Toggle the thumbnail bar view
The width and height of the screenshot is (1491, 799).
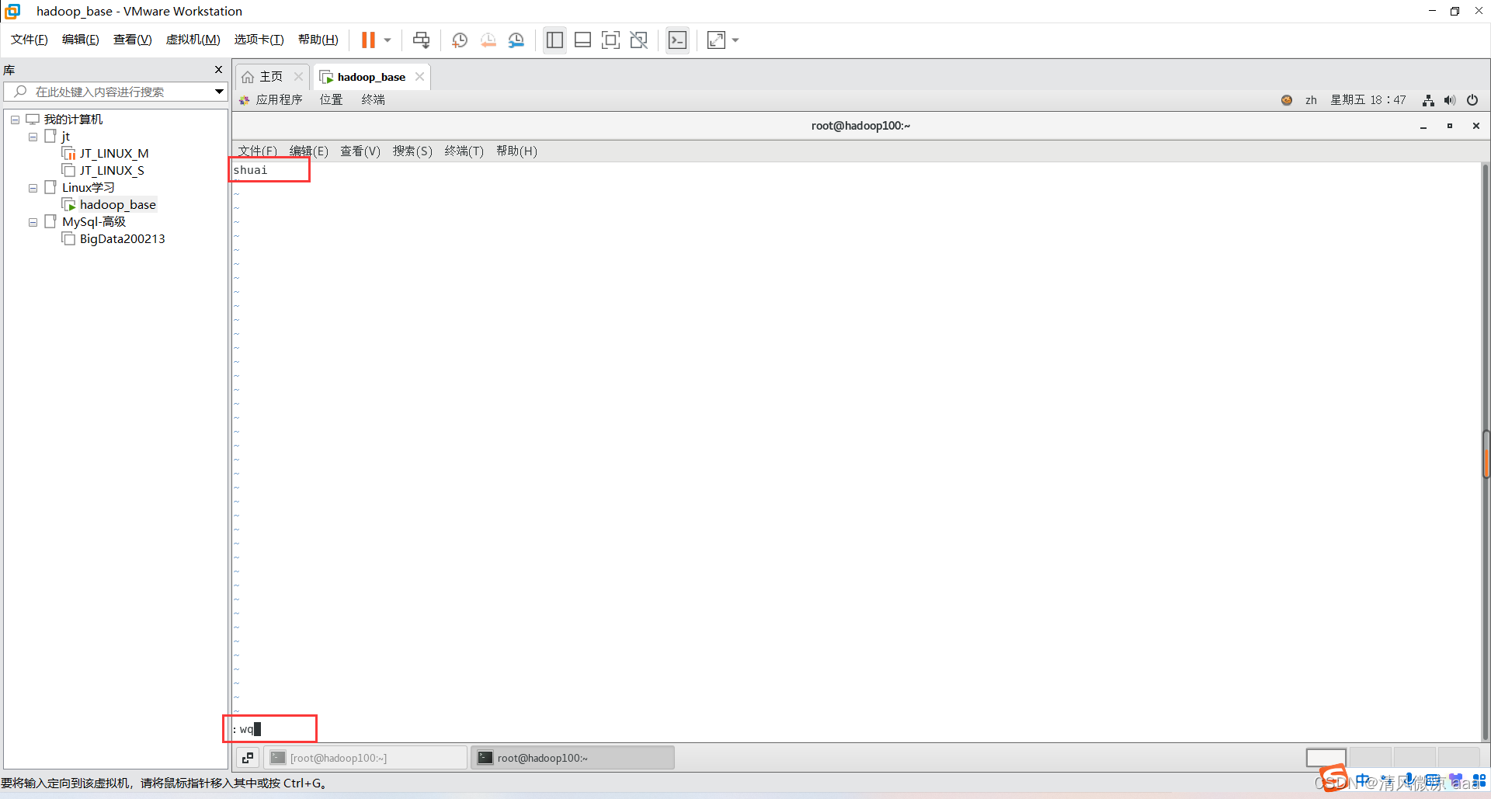583,40
